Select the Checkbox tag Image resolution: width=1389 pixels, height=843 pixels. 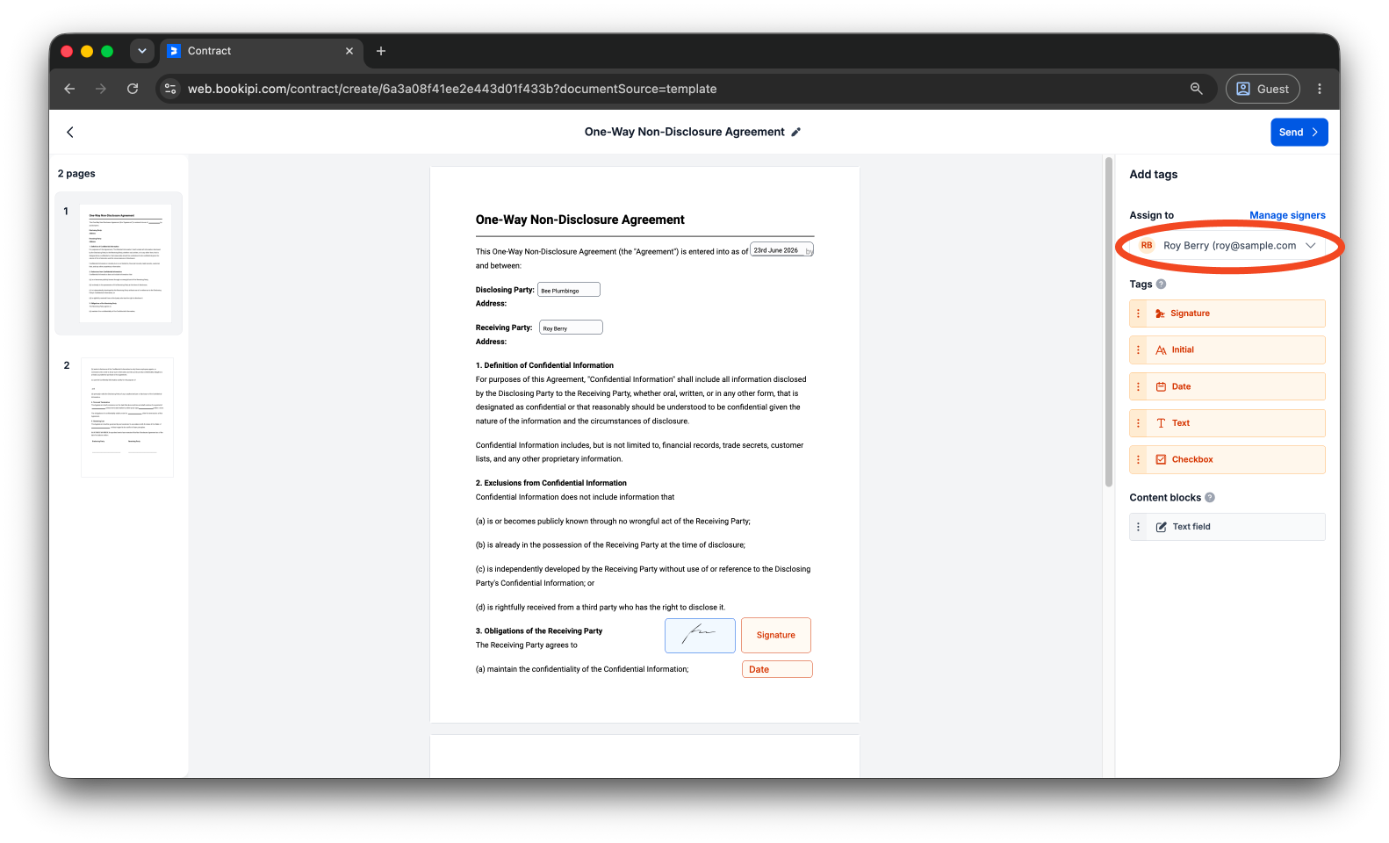coord(1227,459)
